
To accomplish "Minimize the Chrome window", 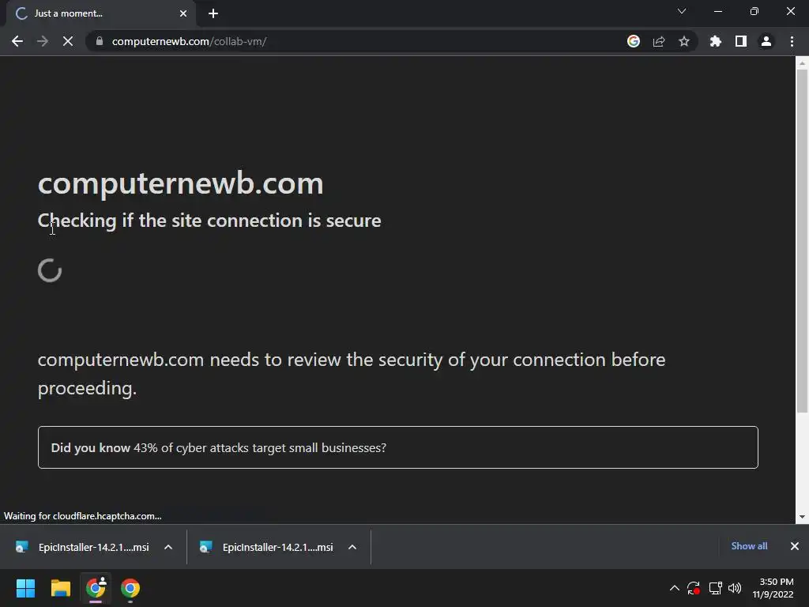I will [x=718, y=11].
